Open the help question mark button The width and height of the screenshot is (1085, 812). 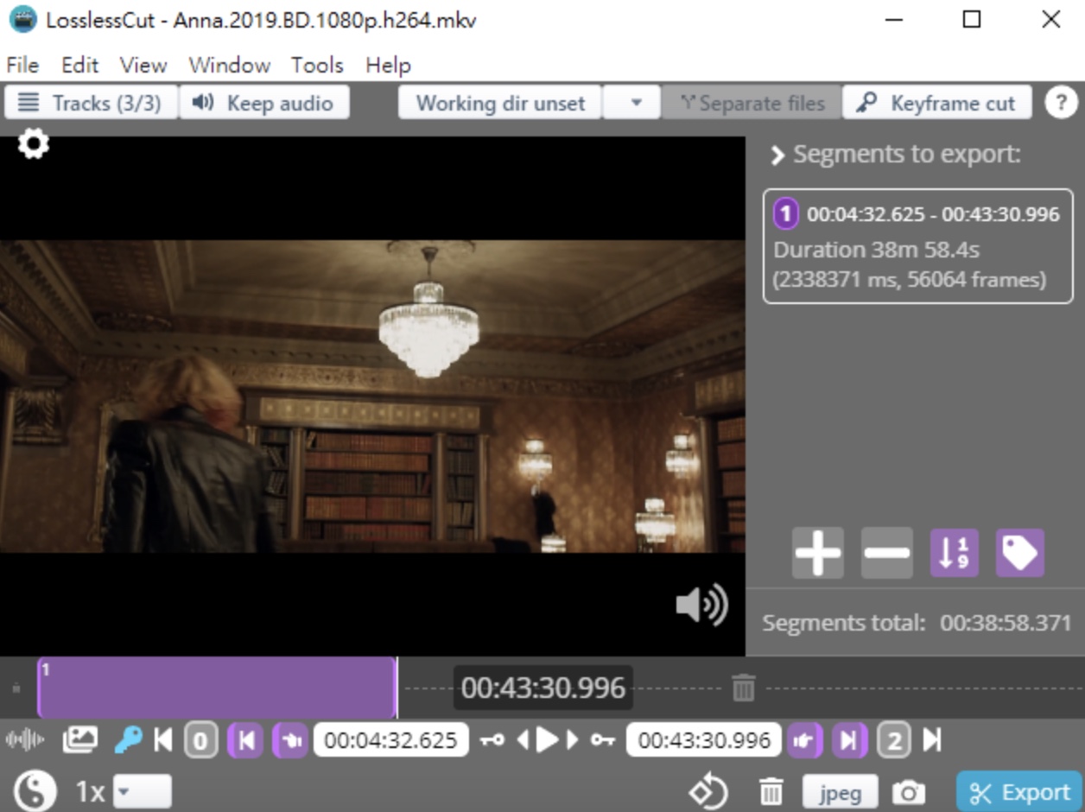1061,103
